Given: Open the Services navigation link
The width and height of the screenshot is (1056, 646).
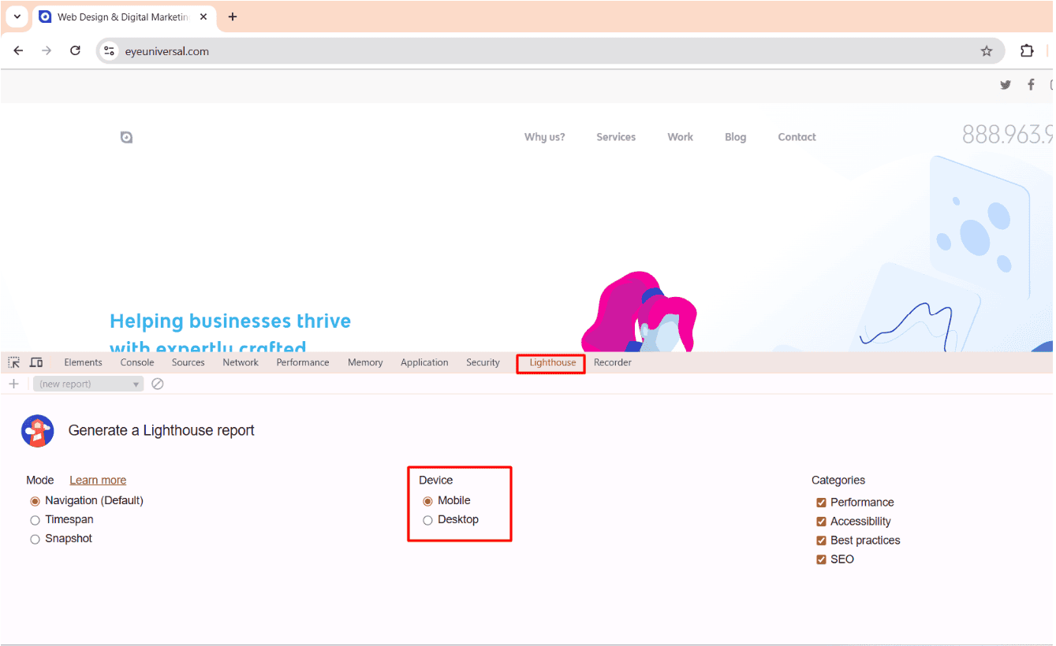Looking at the screenshot, I should pyautogui.click(x=615, y=137).
